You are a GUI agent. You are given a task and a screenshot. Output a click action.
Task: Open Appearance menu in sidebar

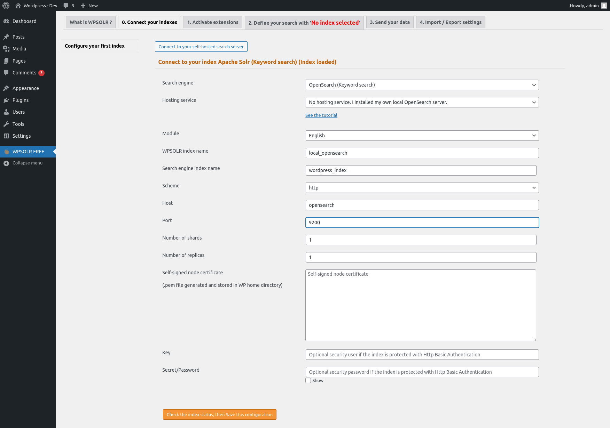[x=28, y=88]
